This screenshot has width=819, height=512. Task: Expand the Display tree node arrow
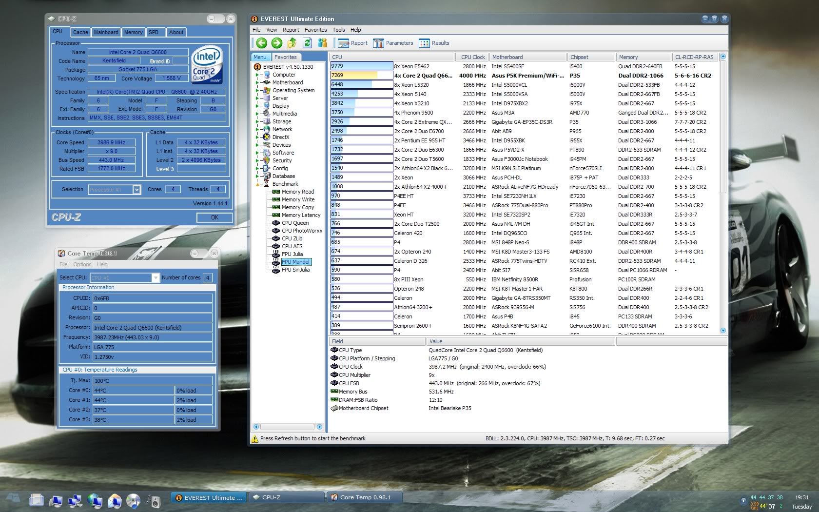coord(257,106)
